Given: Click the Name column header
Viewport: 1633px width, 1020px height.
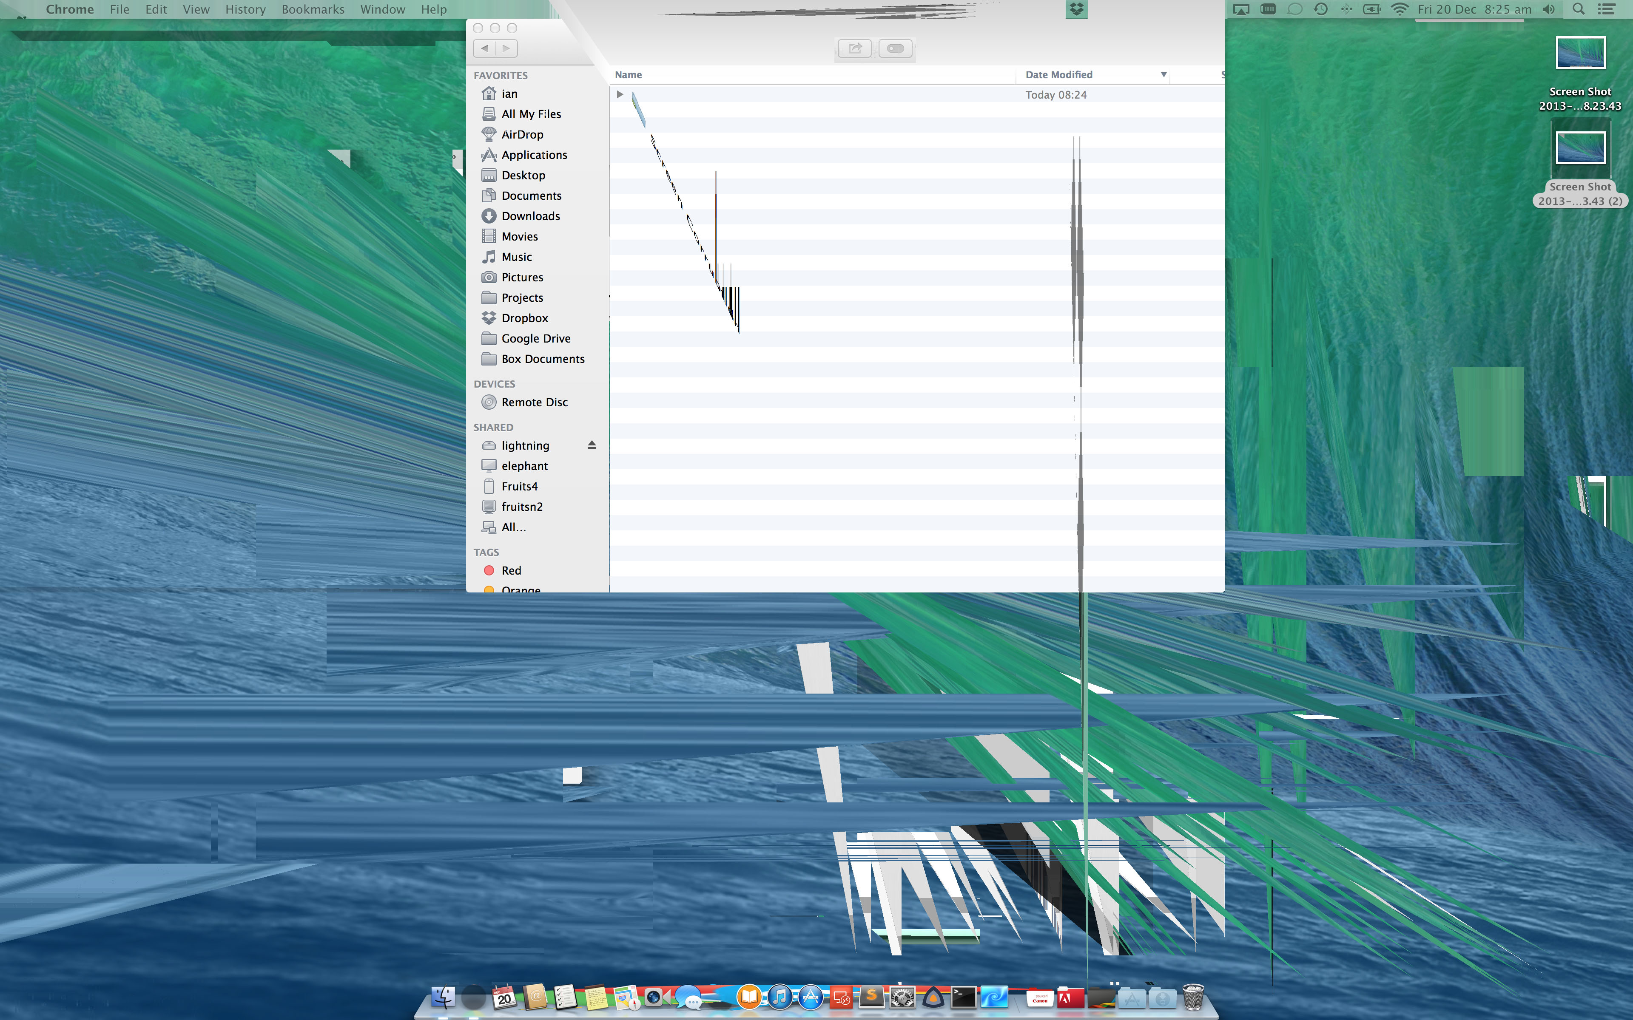Looking at the screenshot, I should [x=628, y=75].
